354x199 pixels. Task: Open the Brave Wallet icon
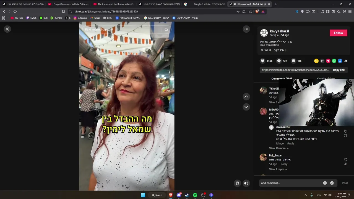[x=333, y=12]
